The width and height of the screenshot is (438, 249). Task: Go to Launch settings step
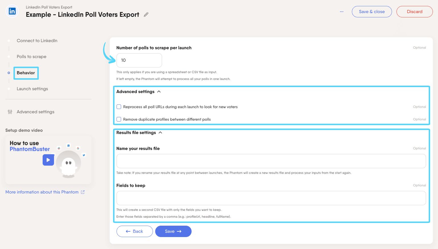tap(32, 89)
